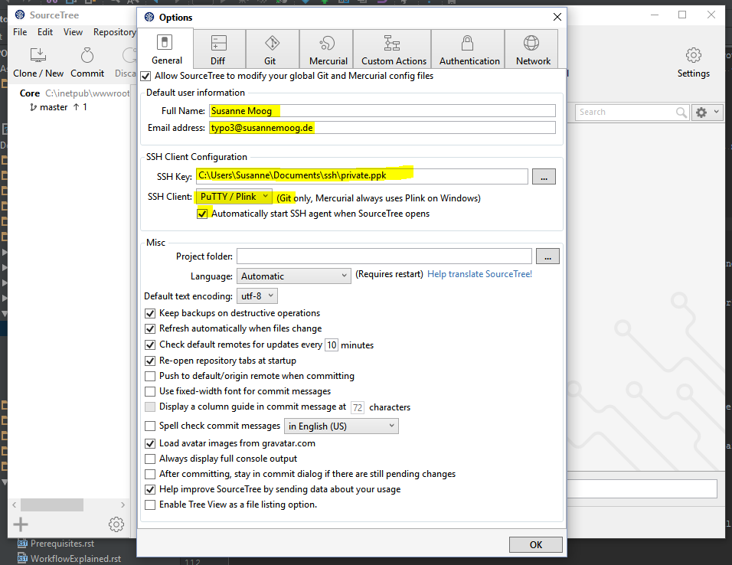Open spell check language dropdown
This screenshot has width=732, height=565.
tap(341, 426)
